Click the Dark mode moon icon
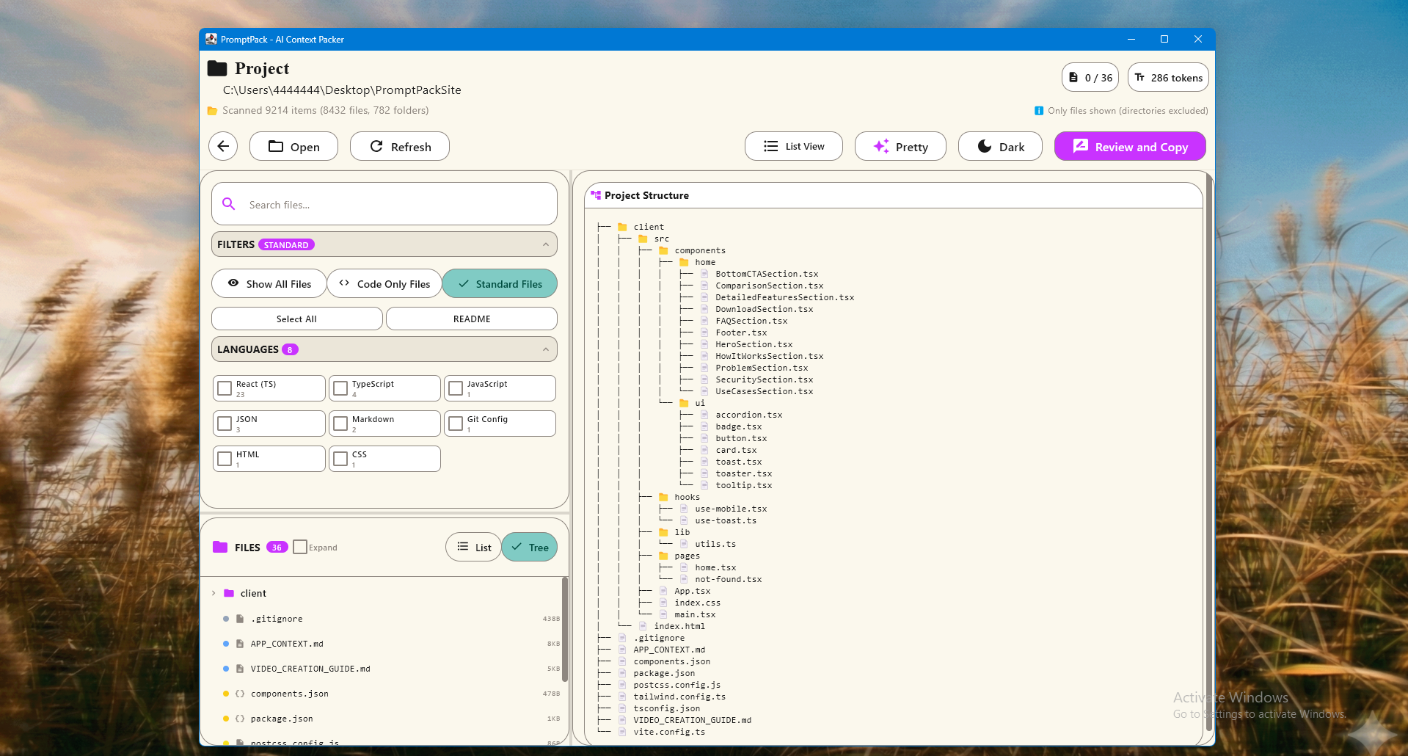The height and width of the screenshot is (756, 1408). [x=984, y=146]
